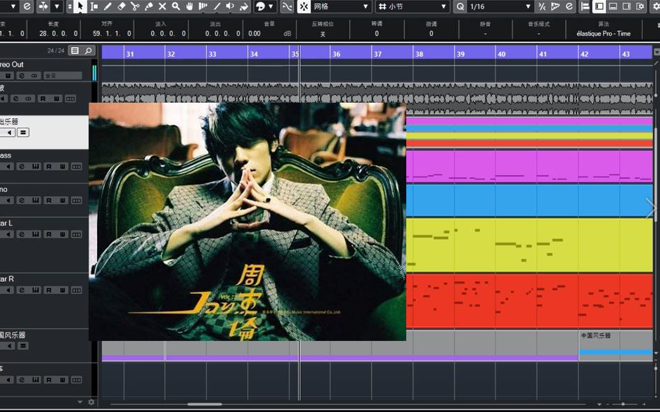
Task: Select the Play speaker tool
Action: coord(230,6)
